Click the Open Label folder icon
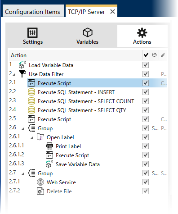The width and height of the screenshot is (178, 214). [40, 137]
